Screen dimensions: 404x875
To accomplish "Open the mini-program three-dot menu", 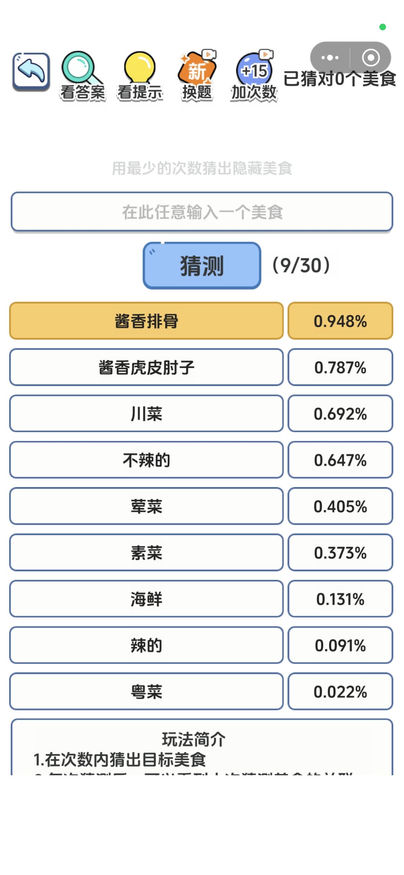I will point(330,58).
